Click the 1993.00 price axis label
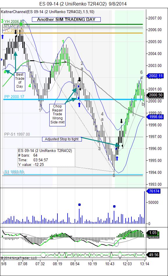Image resolution: width=168 pixels, height=276 pixels. [x=155, y=185]
